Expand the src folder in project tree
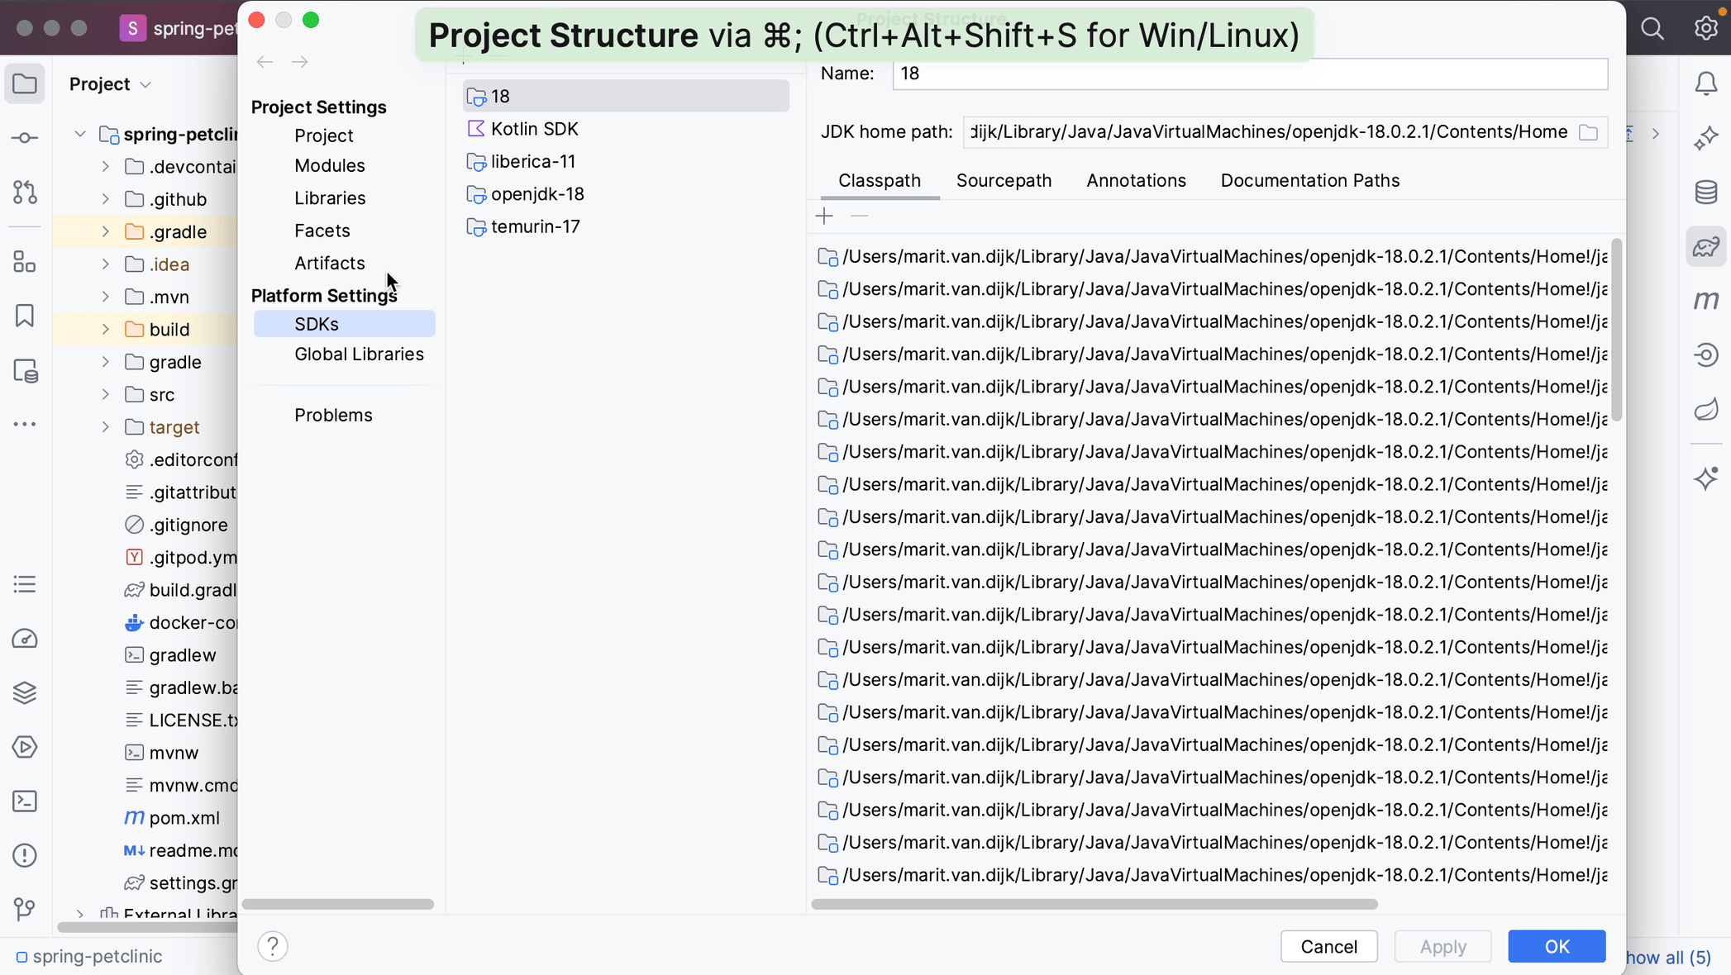 [x=105, y=393]
